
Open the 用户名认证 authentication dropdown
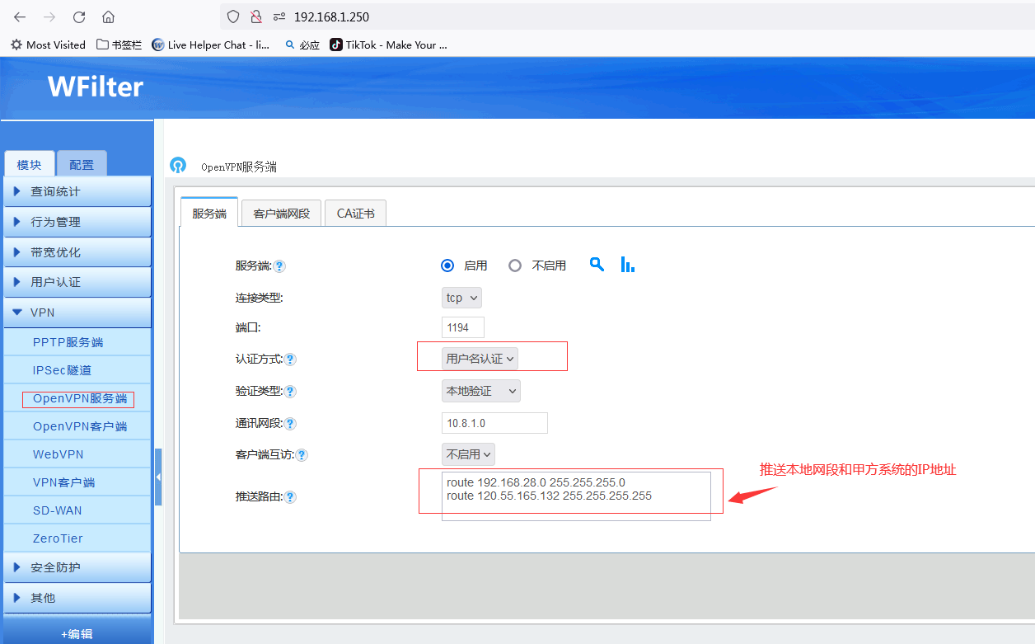point(480,359)
